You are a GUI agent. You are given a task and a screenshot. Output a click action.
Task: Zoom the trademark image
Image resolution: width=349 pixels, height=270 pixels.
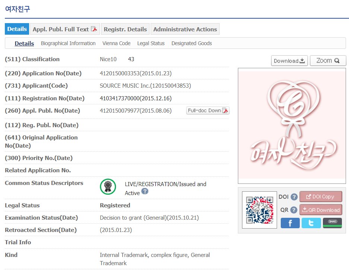tap(328, 60)
